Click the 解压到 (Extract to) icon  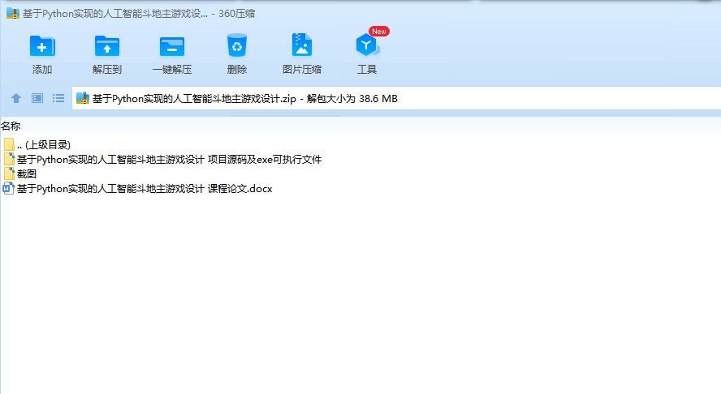pos(106,46)
